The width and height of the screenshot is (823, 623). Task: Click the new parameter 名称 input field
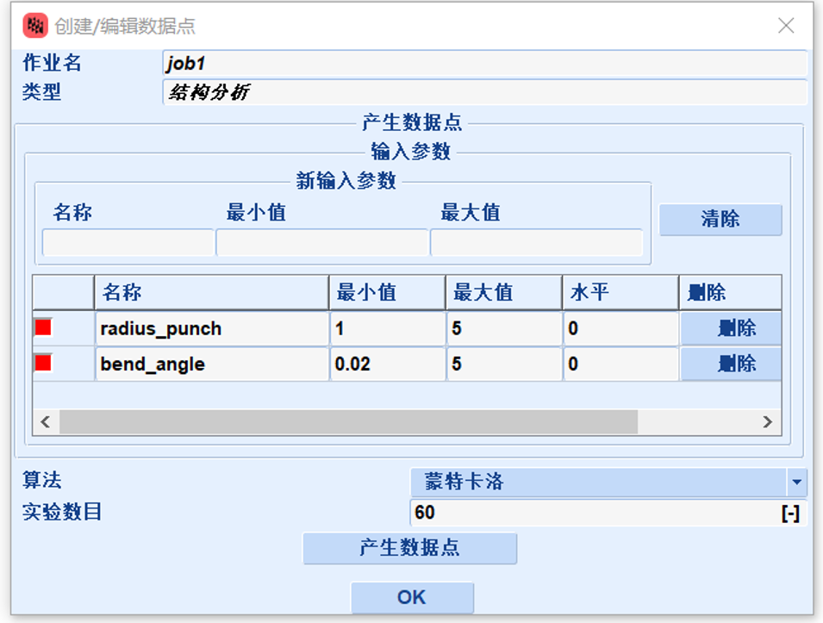click(128, 243)
